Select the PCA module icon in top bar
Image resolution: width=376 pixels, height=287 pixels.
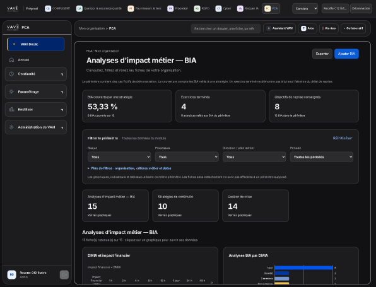(x=267, y=9)
